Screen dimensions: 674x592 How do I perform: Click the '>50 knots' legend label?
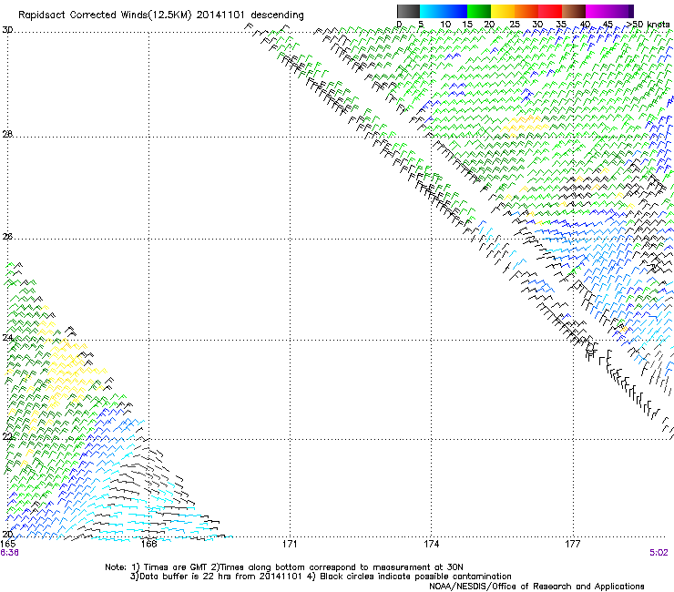648,24
